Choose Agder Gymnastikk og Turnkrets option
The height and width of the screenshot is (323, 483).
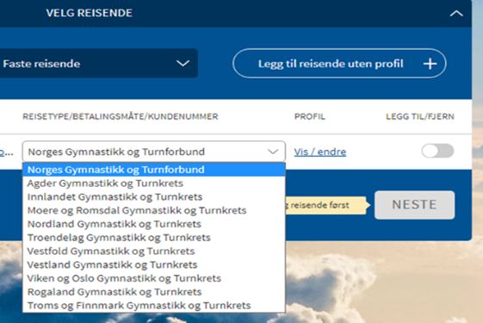pyautogui.click(x=154, y=183)
